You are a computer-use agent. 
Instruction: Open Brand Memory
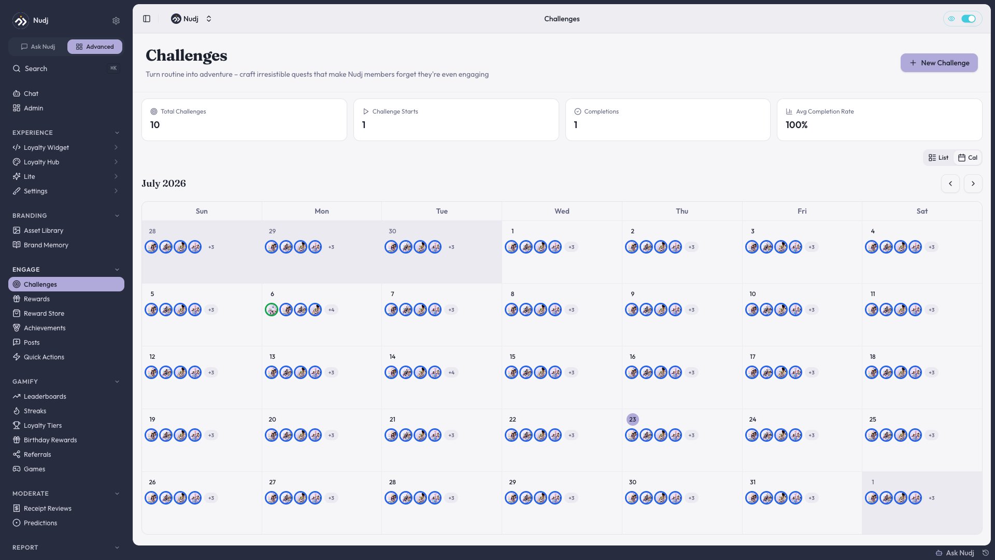66,245
